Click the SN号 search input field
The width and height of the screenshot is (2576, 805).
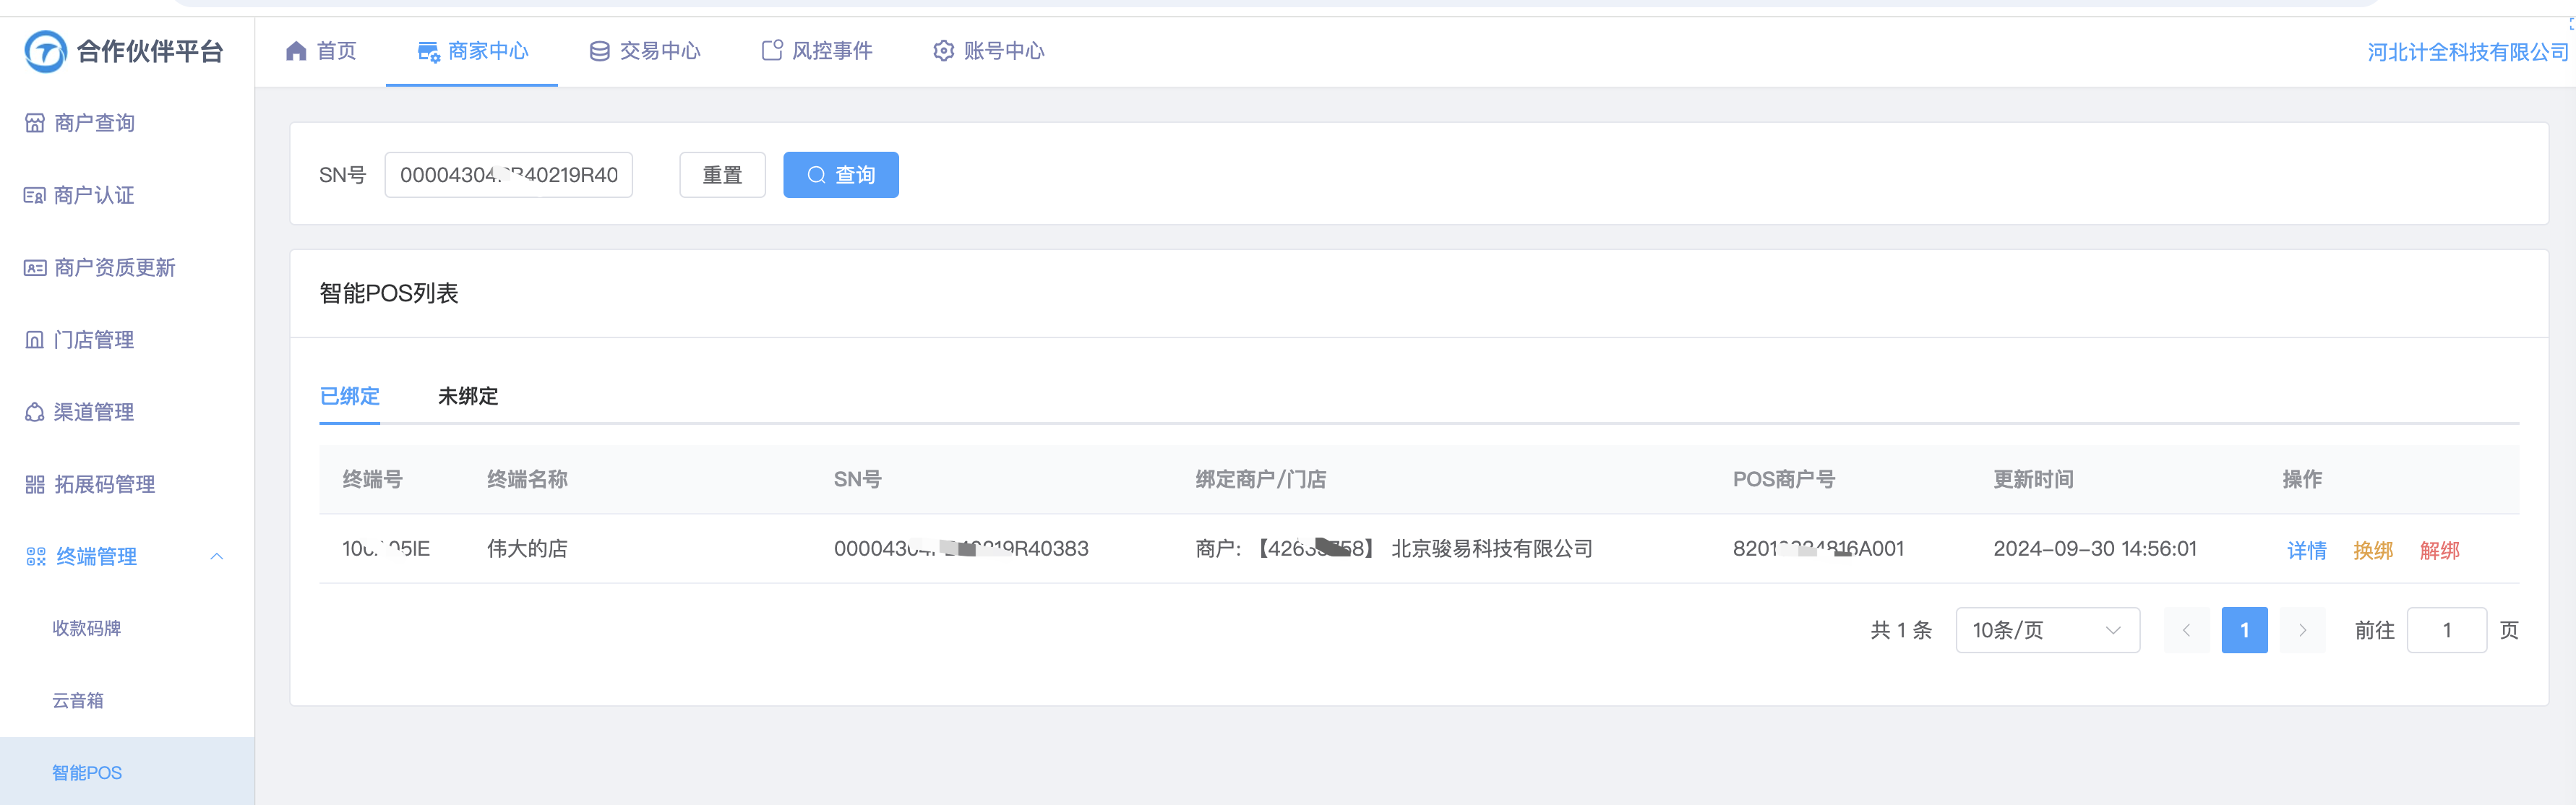tap(508, 175)
